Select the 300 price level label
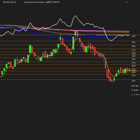Viewport: 140px width, 140px height. (x=134, y=72)
